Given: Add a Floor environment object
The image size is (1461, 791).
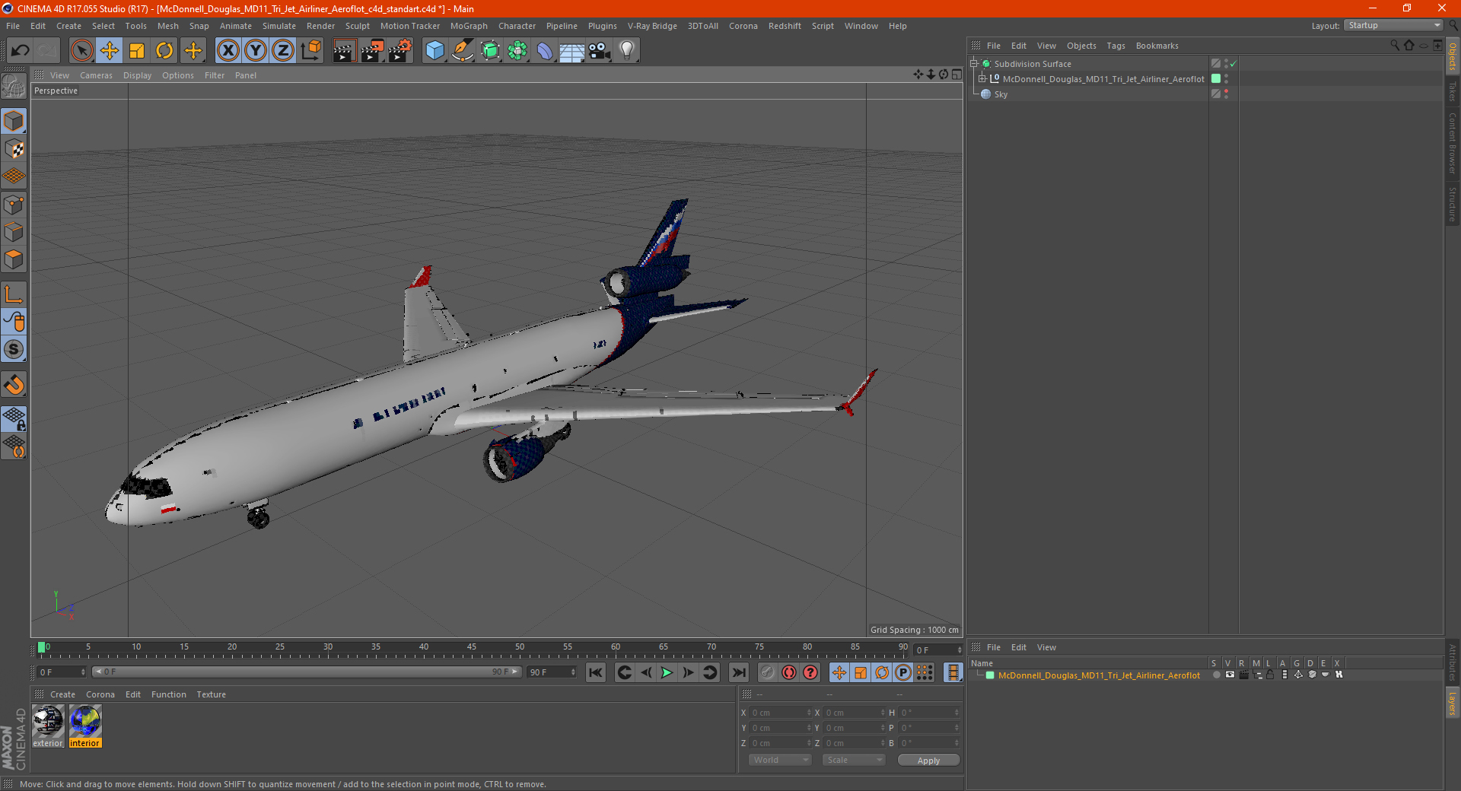Looking at the screenshot, I should 571,51.
